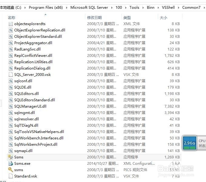Expand the arrow after Binn breadcrumb
Viewport: 206px width, 182px height.
158,8
